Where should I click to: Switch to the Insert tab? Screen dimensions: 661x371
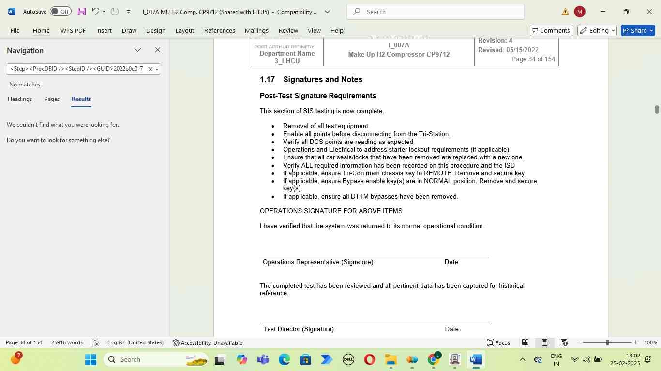click(x=104, y=30)
